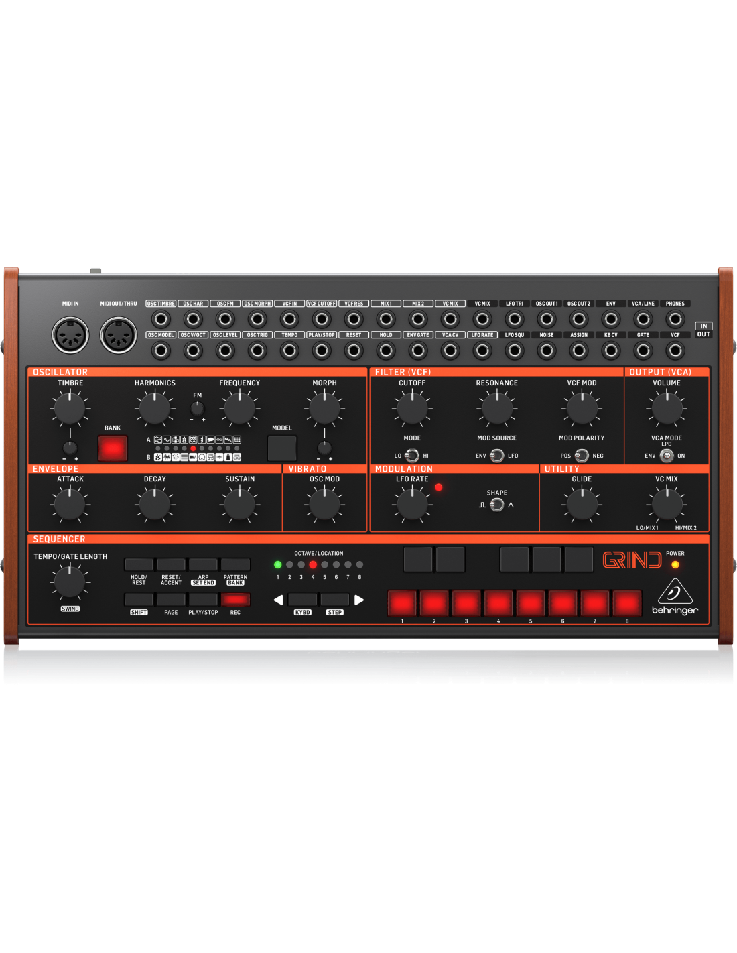Click the TIMBRE knob
The image size is (737, 953).
[70, 408]
